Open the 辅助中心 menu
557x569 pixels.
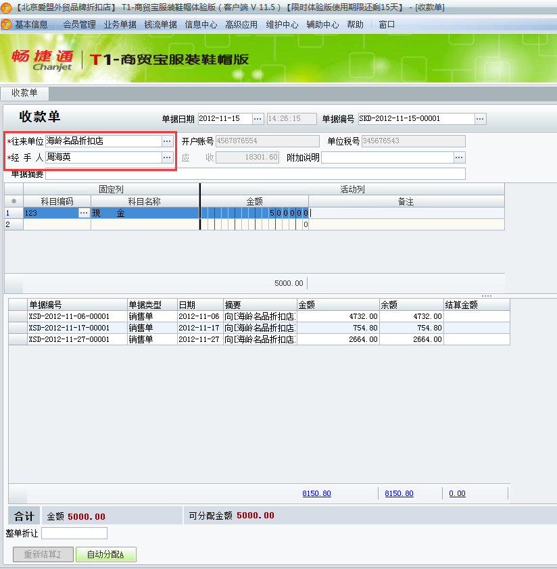pyautogui.click(x=322, y=25)
